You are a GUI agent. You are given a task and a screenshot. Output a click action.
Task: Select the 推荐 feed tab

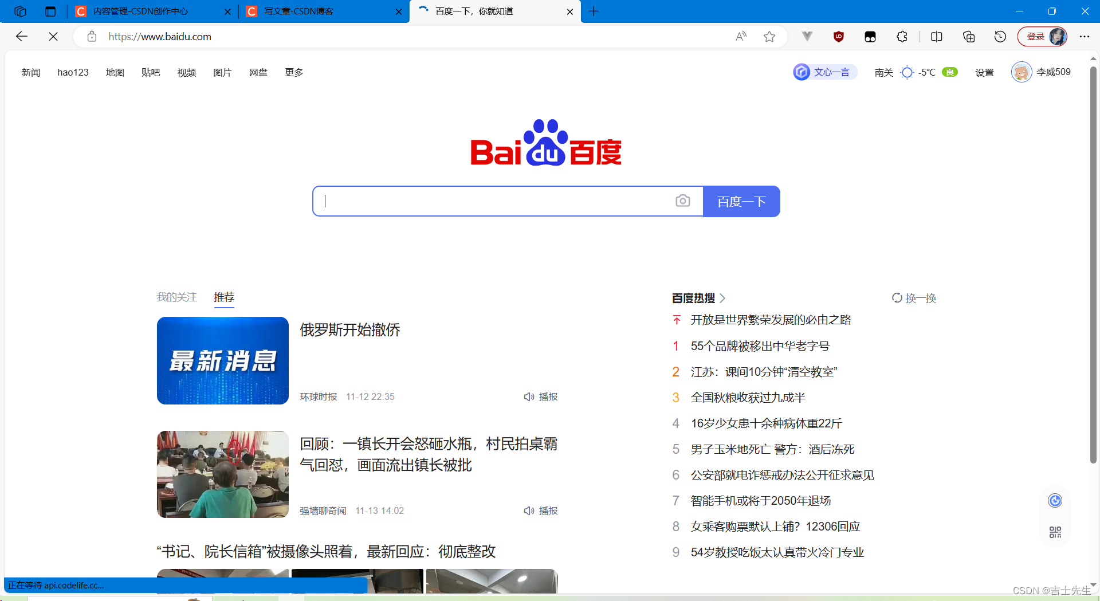(x=224, y=297)
